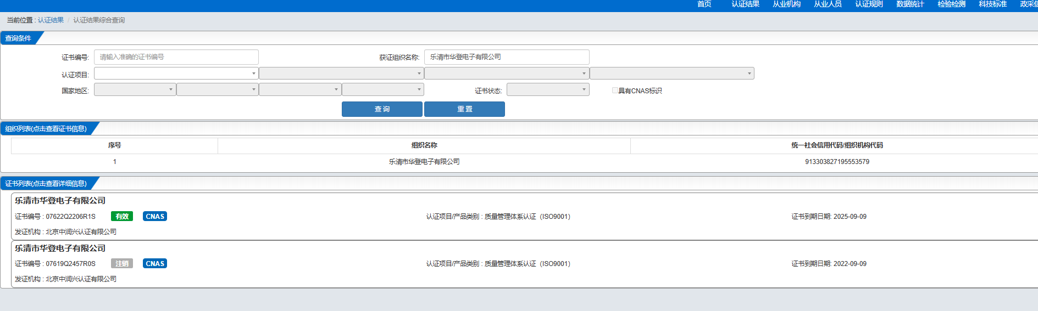1038x311 pixels.
Task: Open the 认证结果 menu item
Action: click(x=745, y=4)
